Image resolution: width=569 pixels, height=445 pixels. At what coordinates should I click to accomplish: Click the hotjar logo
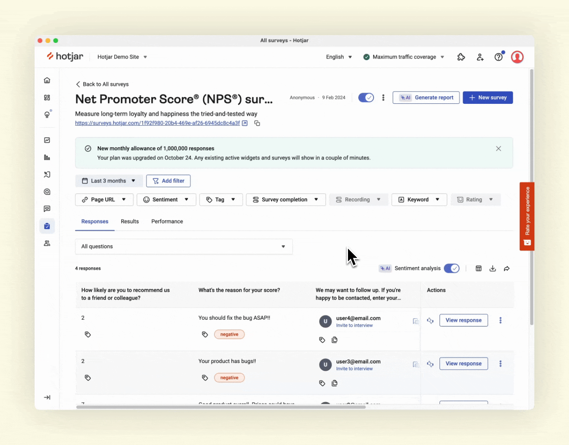tap(65, 56)
